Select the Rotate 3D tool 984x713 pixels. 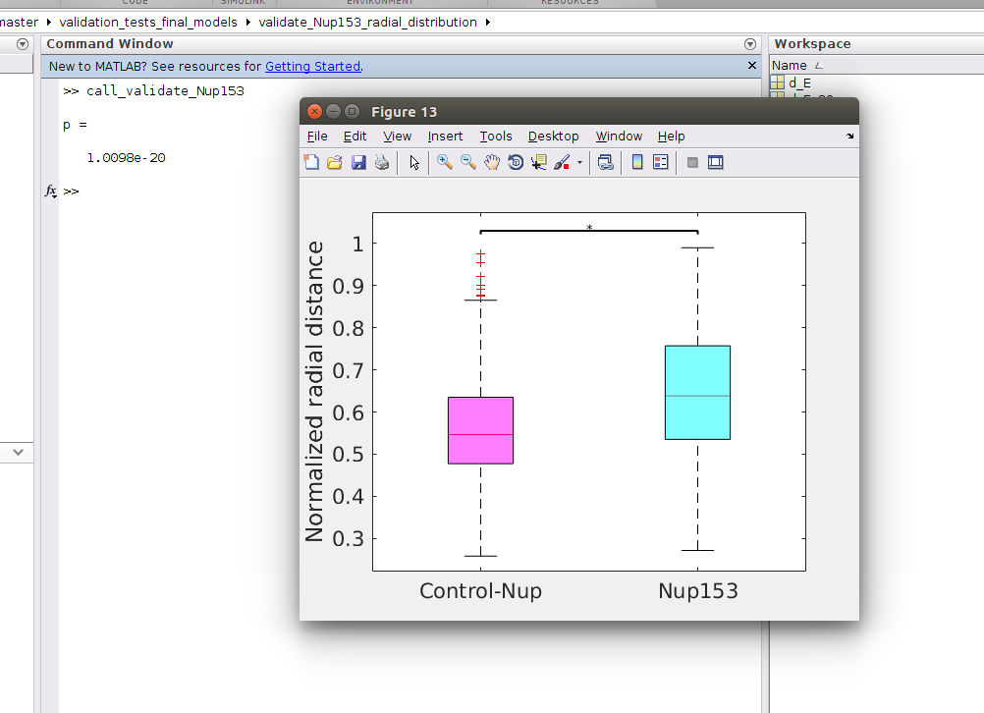(516, 163)
